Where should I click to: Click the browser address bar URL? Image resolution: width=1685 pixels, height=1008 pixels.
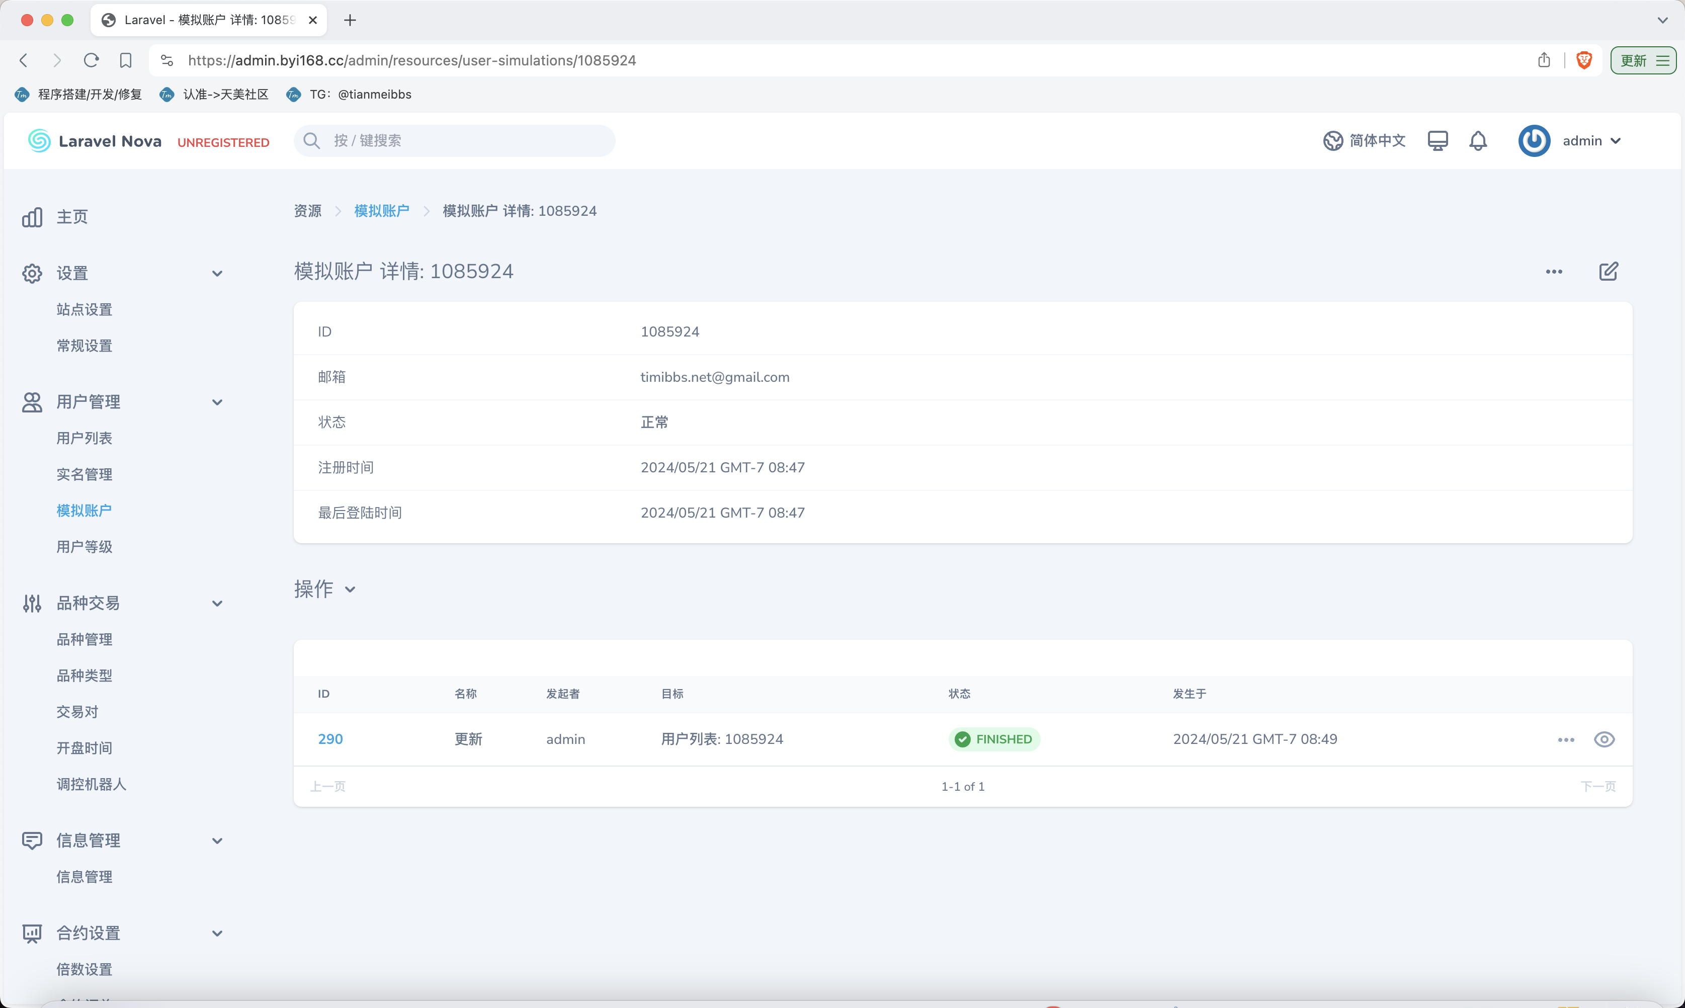point(411,60)
